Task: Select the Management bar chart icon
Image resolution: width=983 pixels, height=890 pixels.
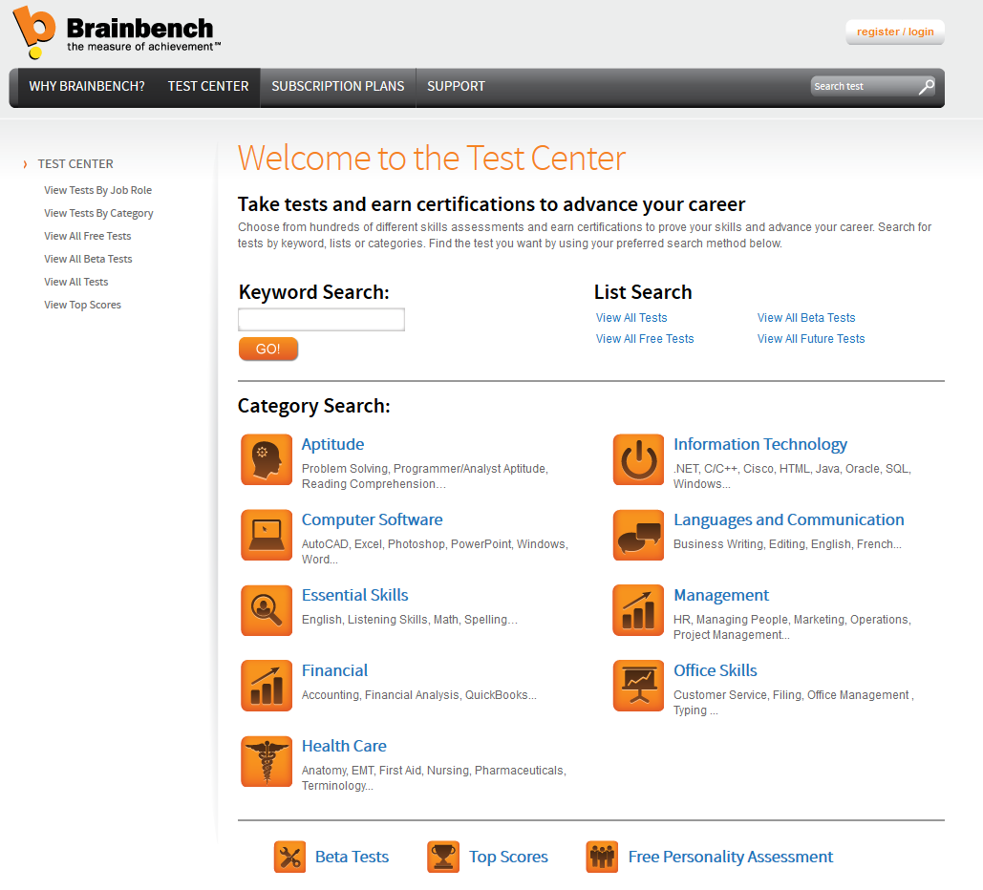Action: click(x=638, y=610)
